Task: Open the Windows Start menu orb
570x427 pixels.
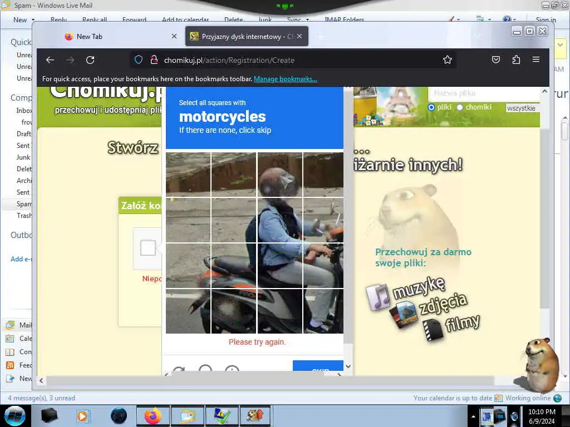Action: [x=14, y=416]
